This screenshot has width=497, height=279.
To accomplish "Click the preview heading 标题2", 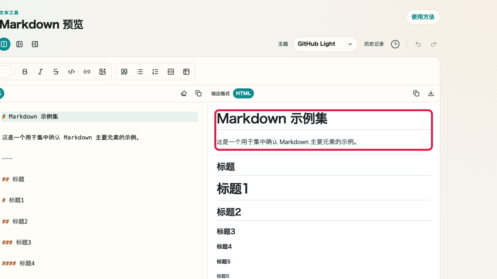I will tap(229, 212).
